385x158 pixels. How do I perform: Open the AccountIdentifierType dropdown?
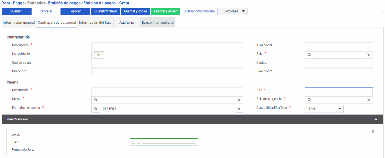click(x=324, y=109)
